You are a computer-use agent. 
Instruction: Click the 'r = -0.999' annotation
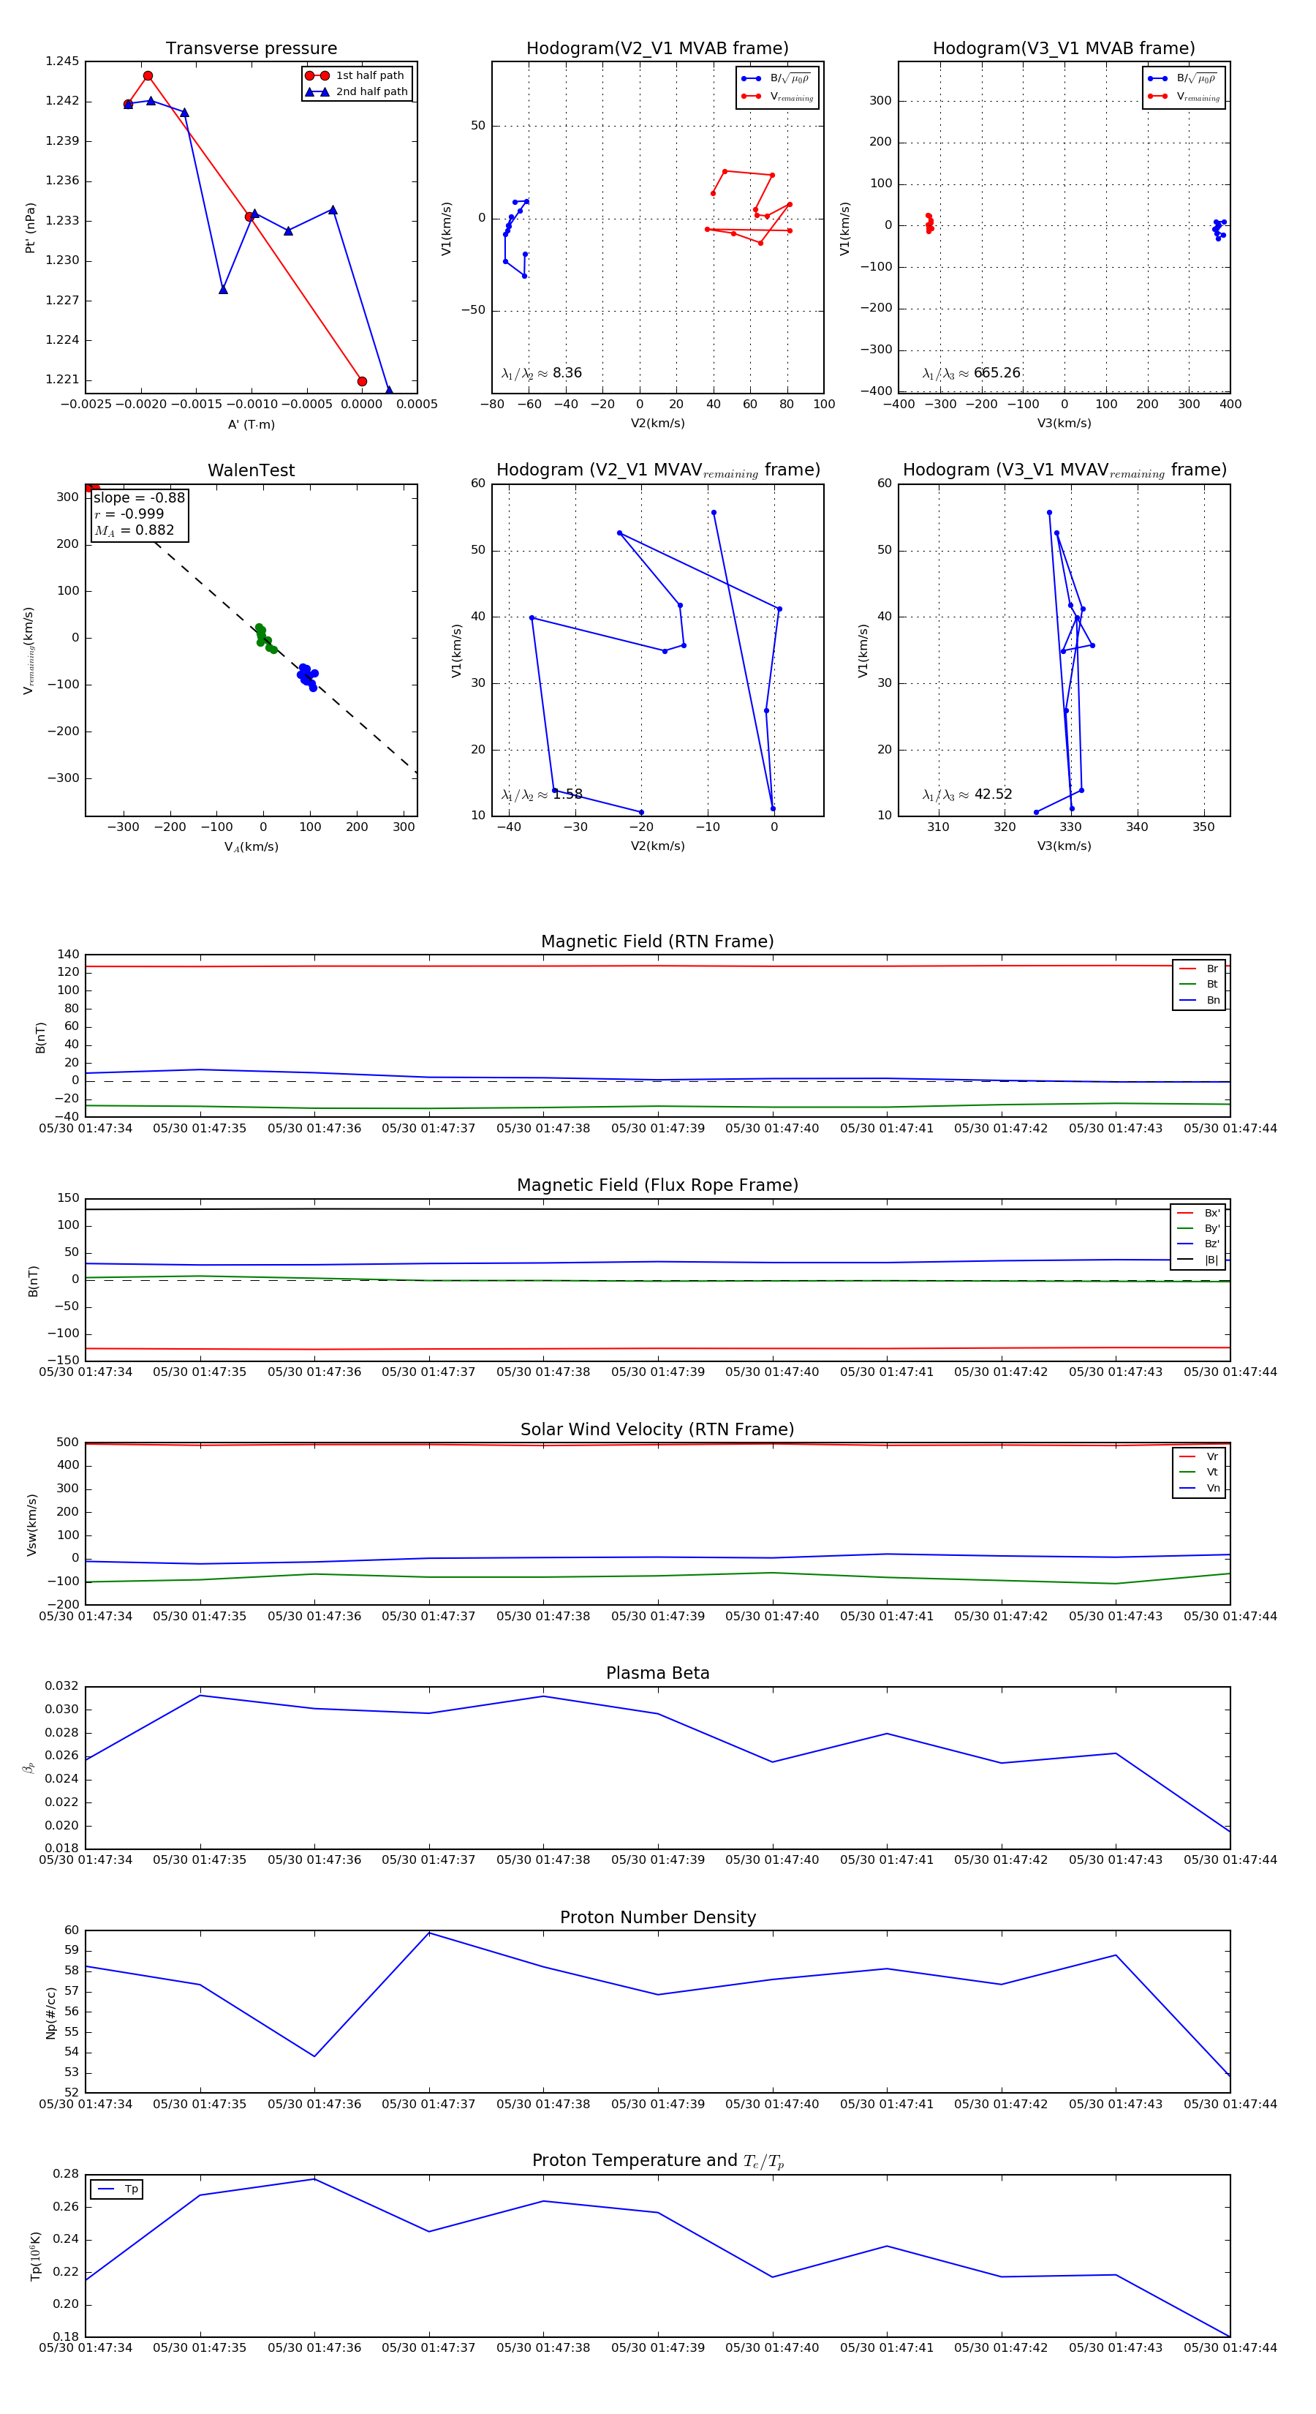click(x=129, y=514)
